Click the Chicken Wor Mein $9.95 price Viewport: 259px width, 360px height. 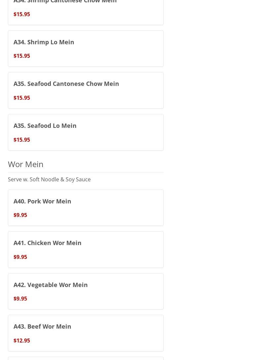click(20, 257)
